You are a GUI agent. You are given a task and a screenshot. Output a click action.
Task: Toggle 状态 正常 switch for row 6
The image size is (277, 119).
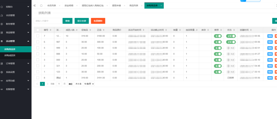point(231,42)
